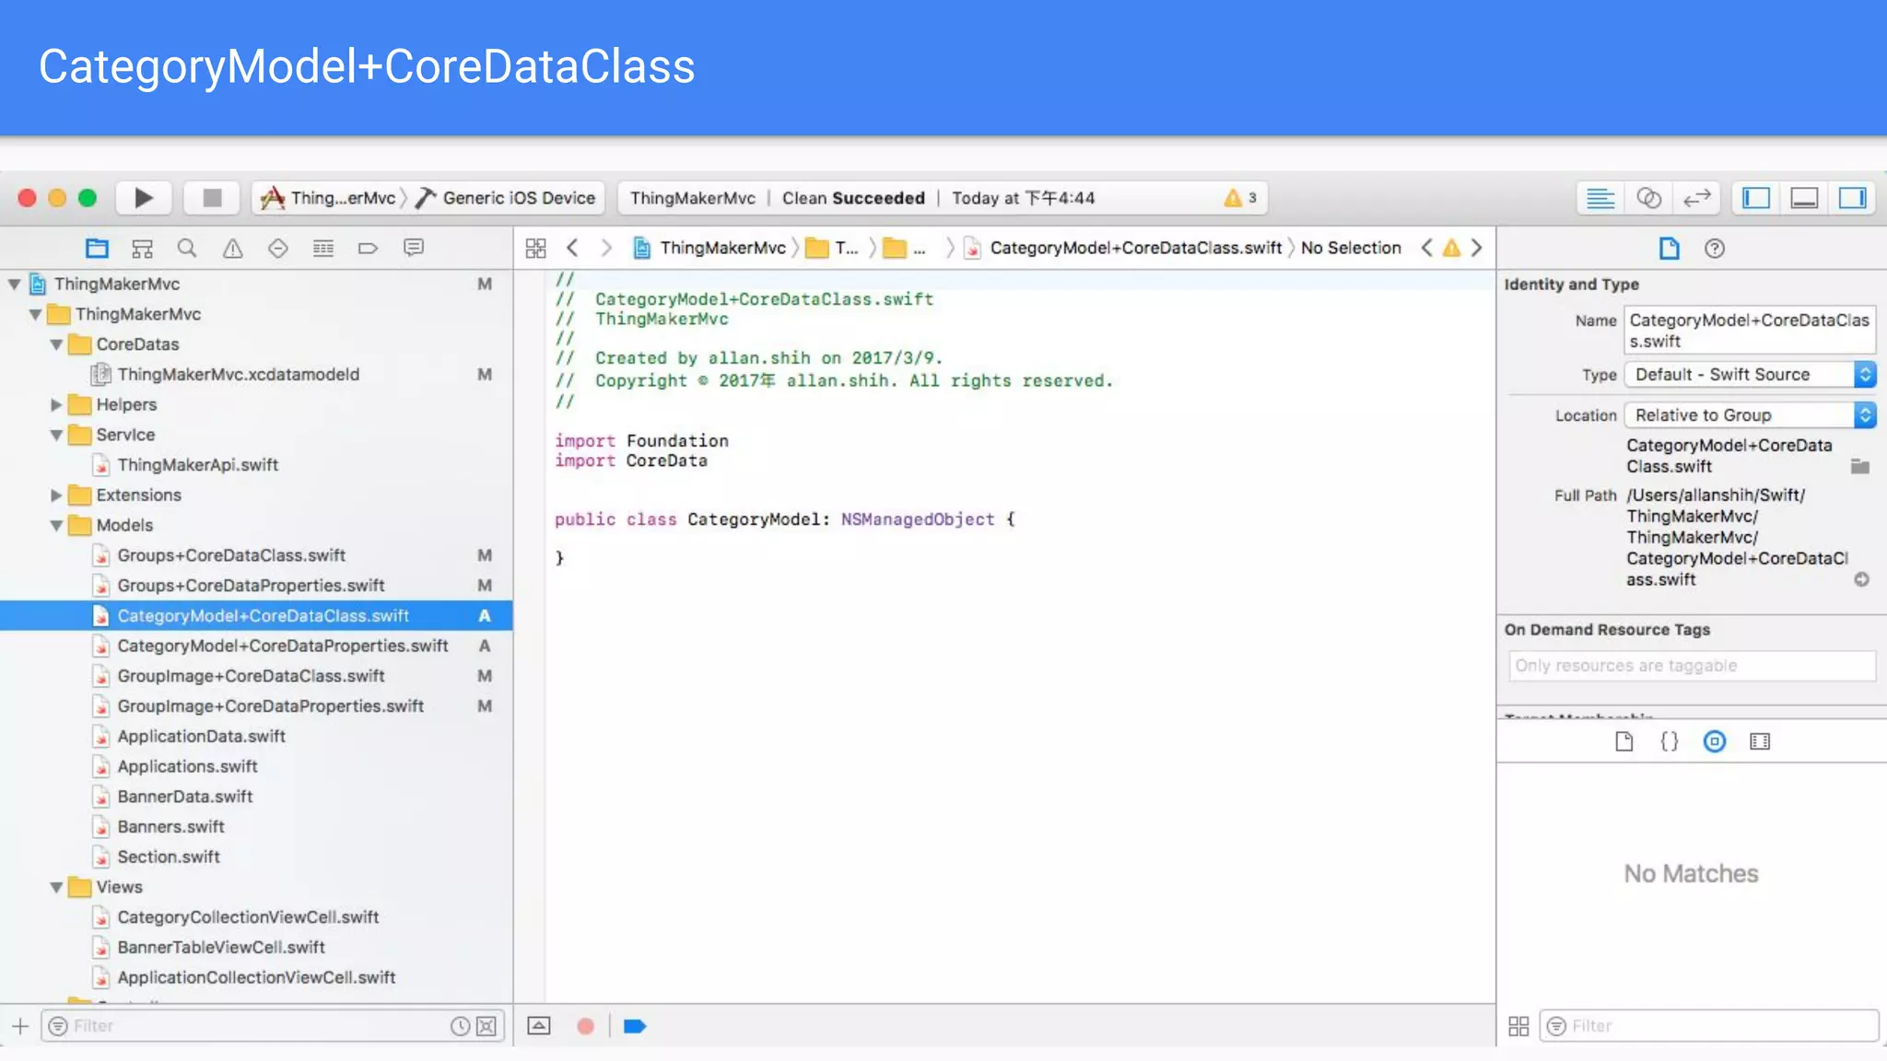Select the Object library icon
The width and height of the screenshot is (1887, 1061).
(x=1714, y=741)
